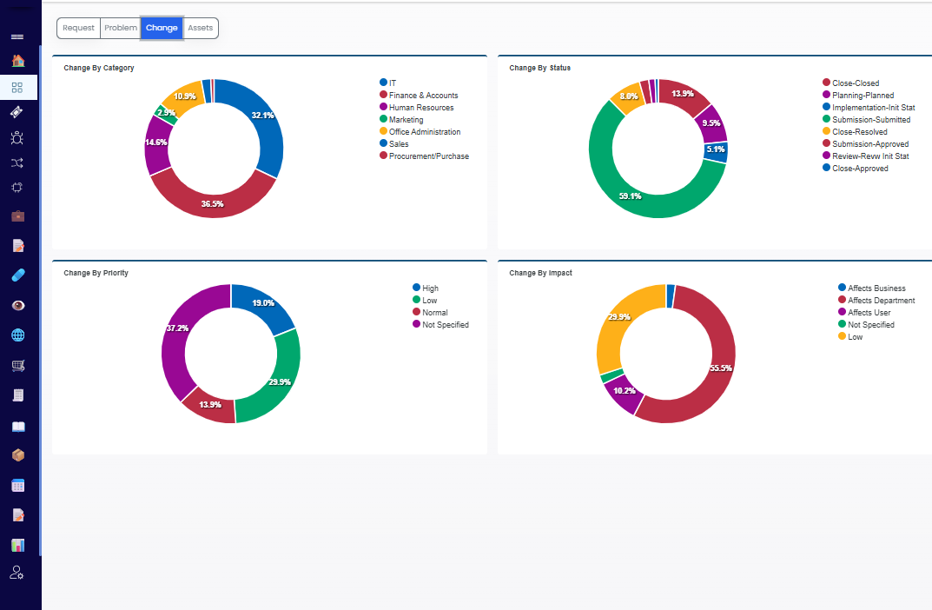The image size is (932, 610).
Task: Toggle the Not Specified priority legend entry
Action: 440,325
